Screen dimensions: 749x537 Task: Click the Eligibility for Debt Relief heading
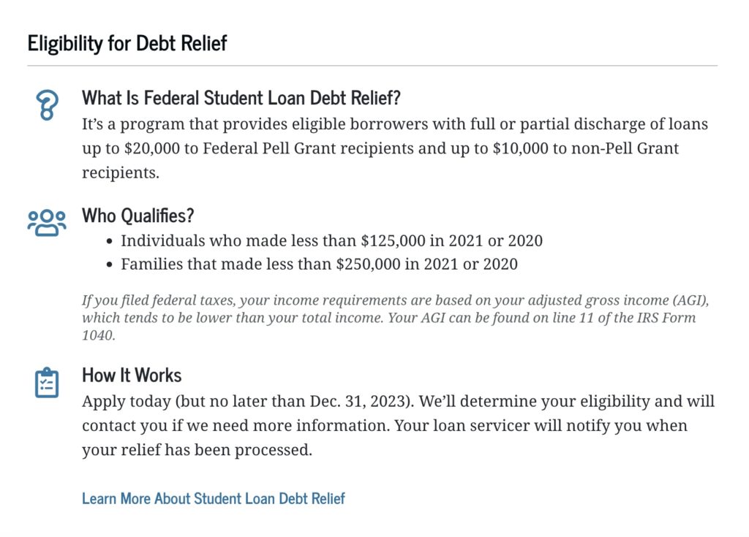127,43
